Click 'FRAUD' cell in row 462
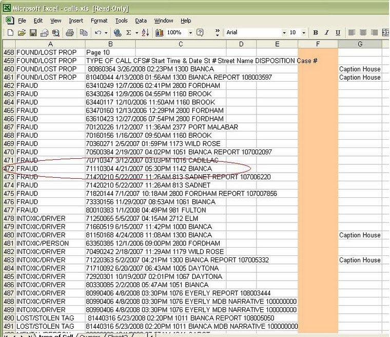 pos(50,85)
